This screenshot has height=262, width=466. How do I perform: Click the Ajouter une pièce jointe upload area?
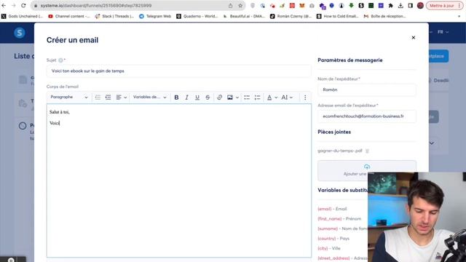[x=367, y=170]
